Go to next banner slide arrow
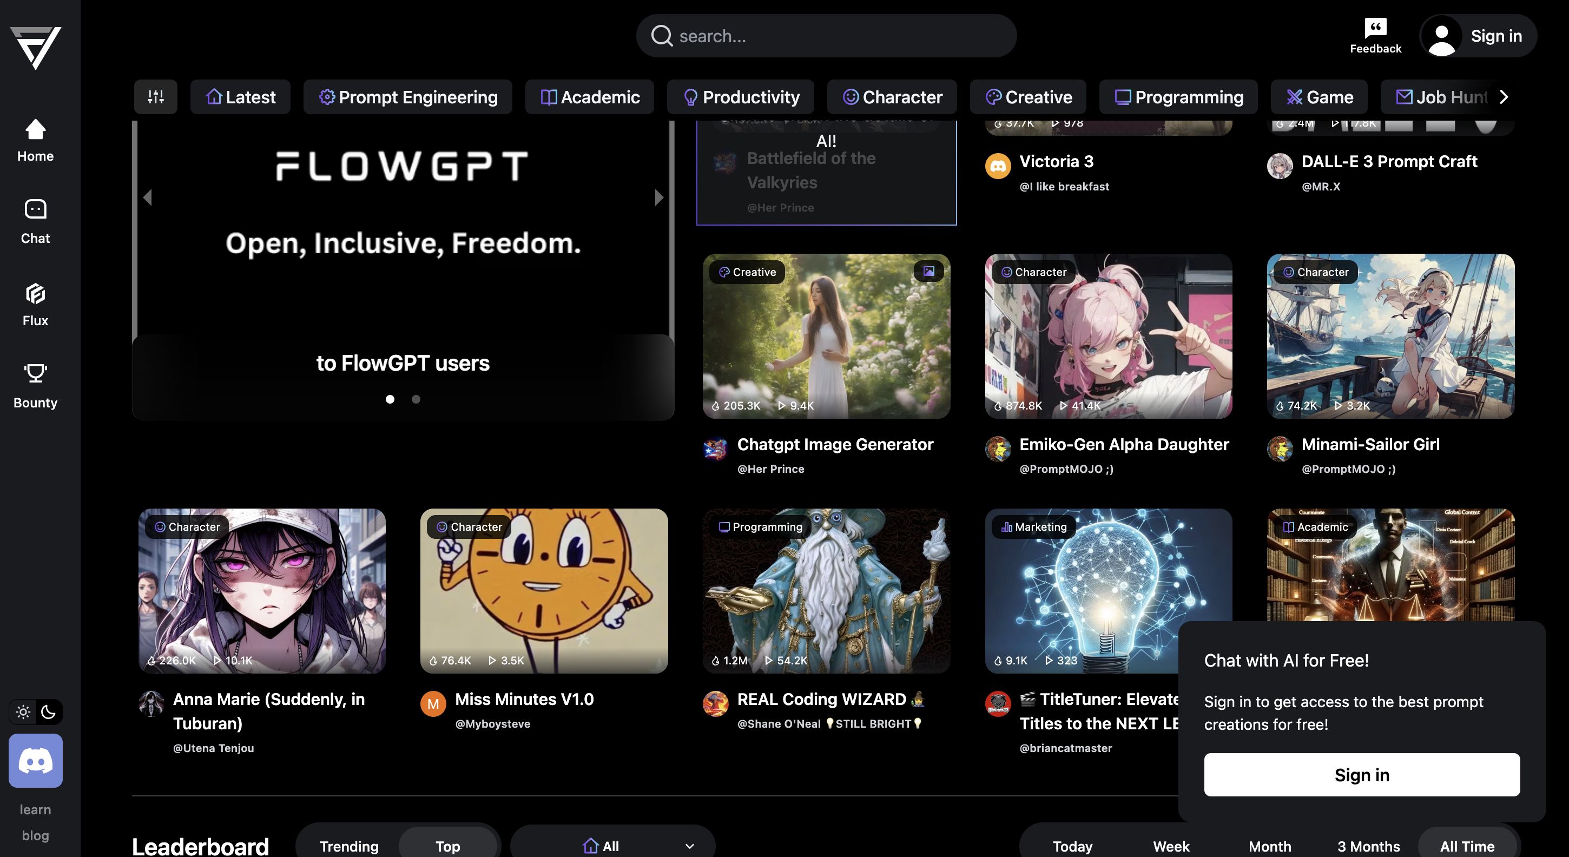1569x857 pixels. [658, 197]
